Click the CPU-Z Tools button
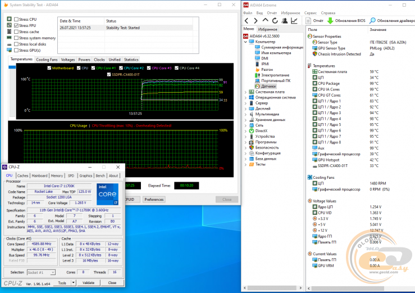The height and width of the screenshot is (293, 415). [x=62, y=283]
